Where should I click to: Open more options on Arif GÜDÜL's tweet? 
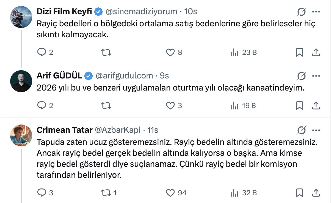316,75
